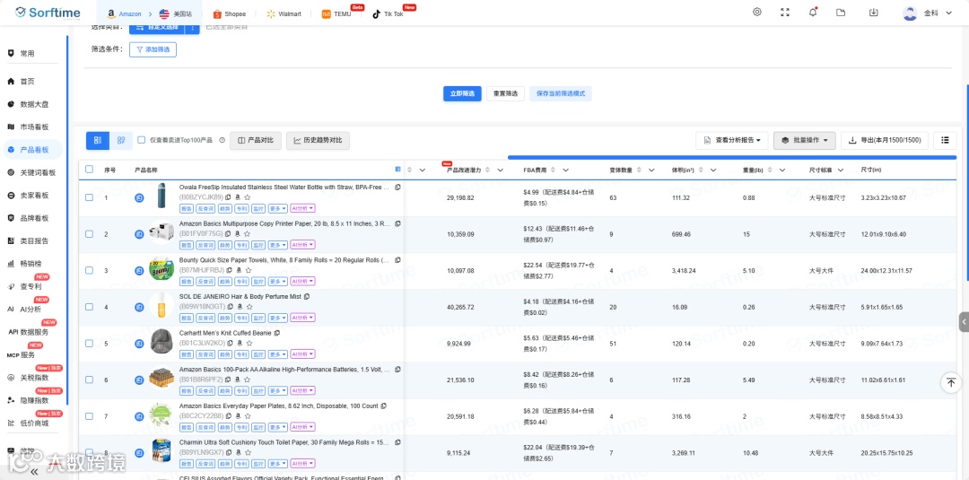Switch to list view layout
The image size is (969, 480).
tap(98, 140)
